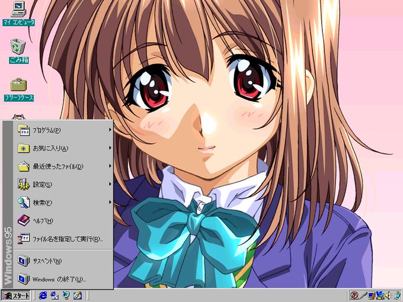Launch Internet Explorer from the quick launch bar
Viewport: 403px width, 302px height.
pyautogui.click(x=43, y=295)
